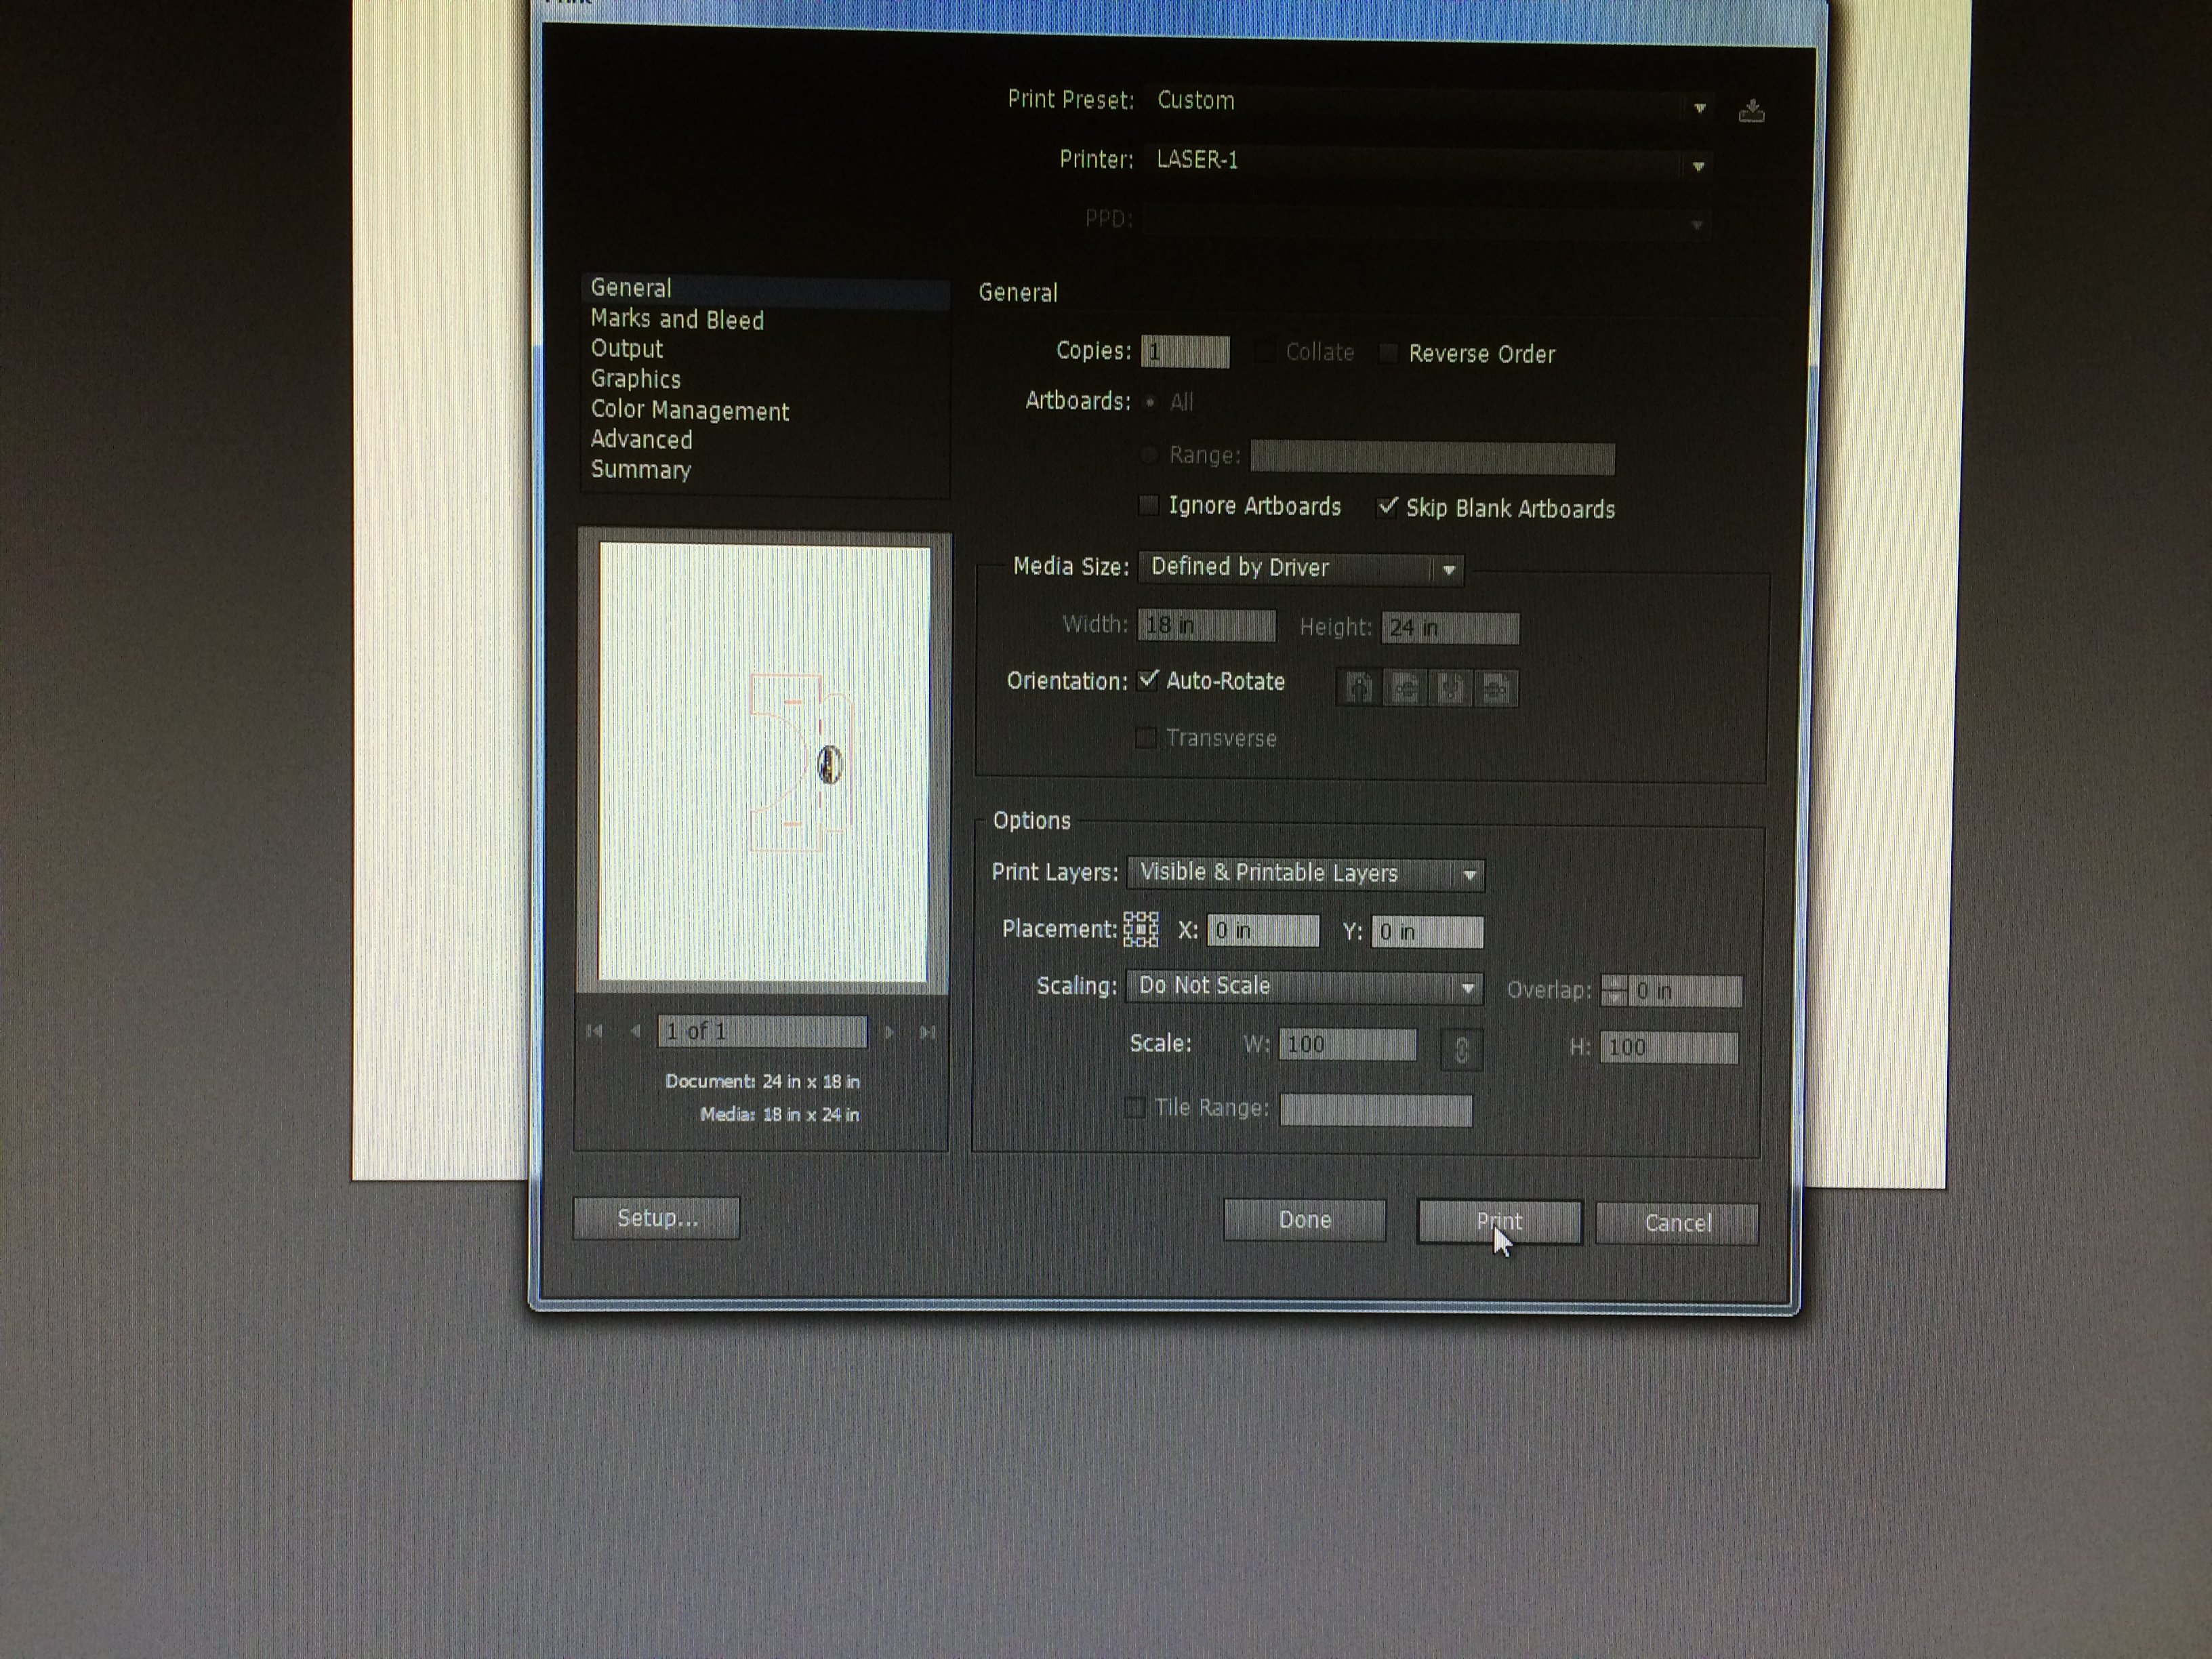This screenshot has width=2212, height=1659.
Task: Enable Reverse Order checkbox
Action: (x=1388, y=353)
